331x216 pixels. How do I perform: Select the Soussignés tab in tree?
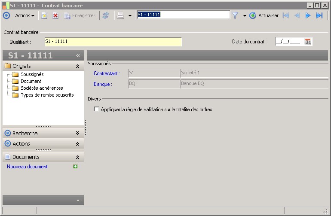[32, 74]
